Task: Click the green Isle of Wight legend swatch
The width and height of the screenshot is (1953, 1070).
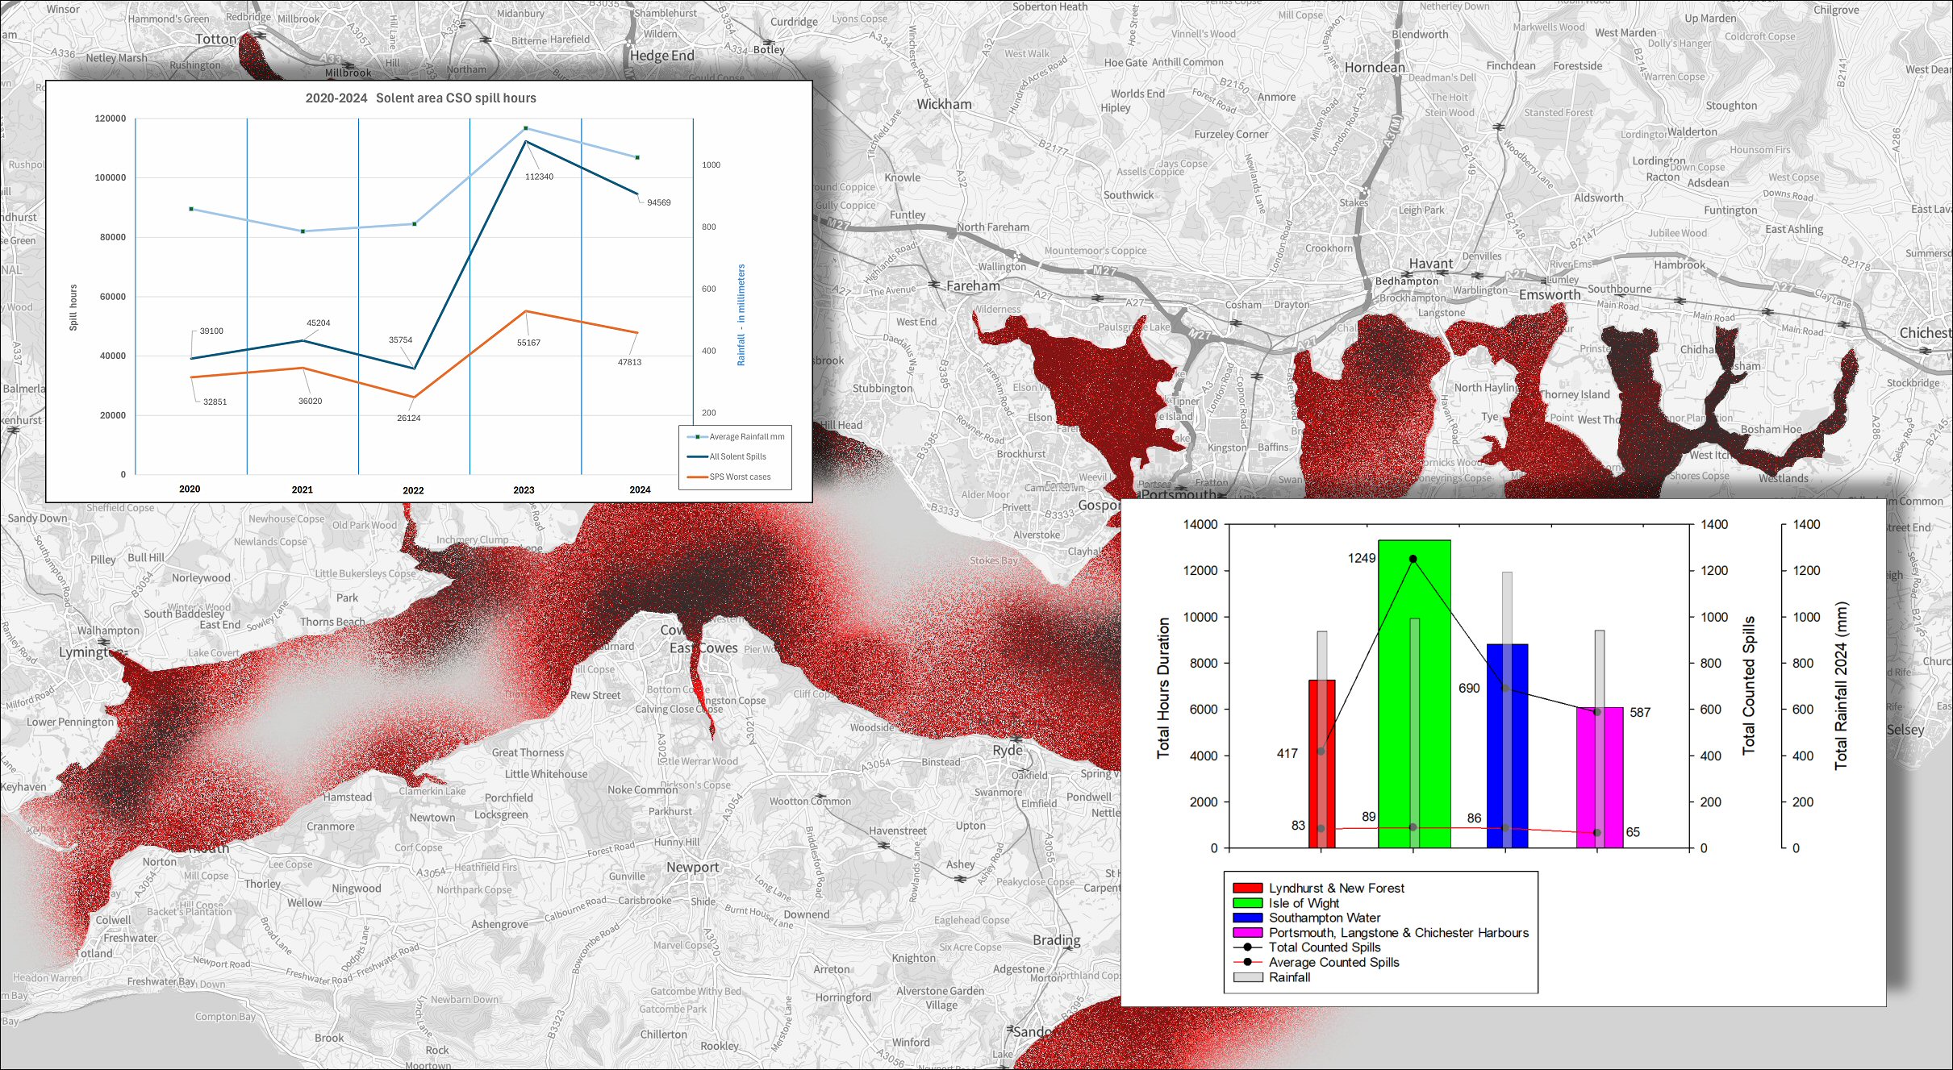Action: click(x=1247, y=903)
